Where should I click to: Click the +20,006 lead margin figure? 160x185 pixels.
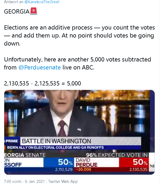[x=83, y=169]
